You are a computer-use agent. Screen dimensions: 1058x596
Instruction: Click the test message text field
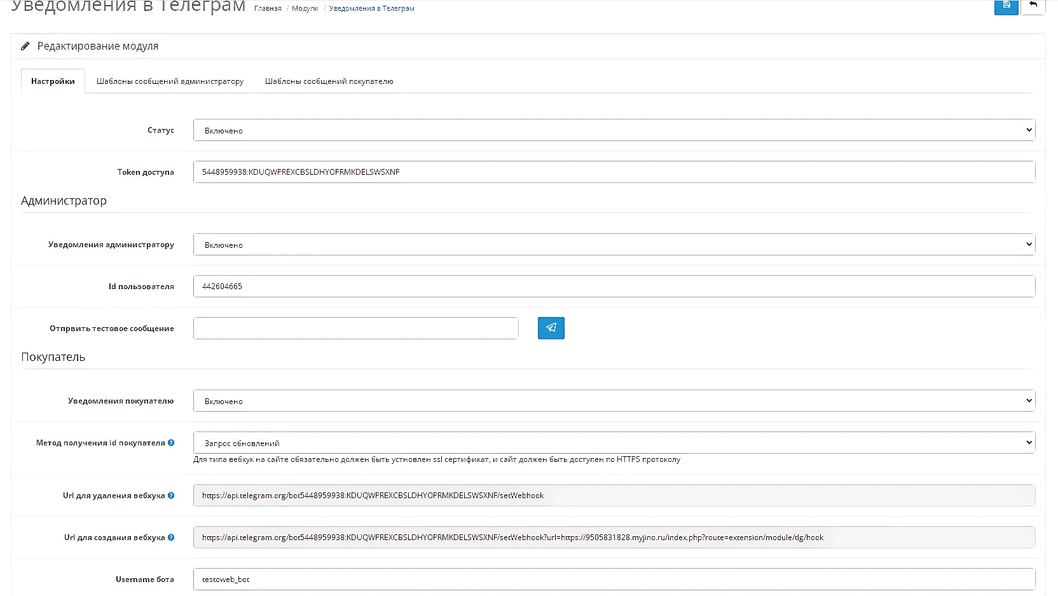coord(356,328)
